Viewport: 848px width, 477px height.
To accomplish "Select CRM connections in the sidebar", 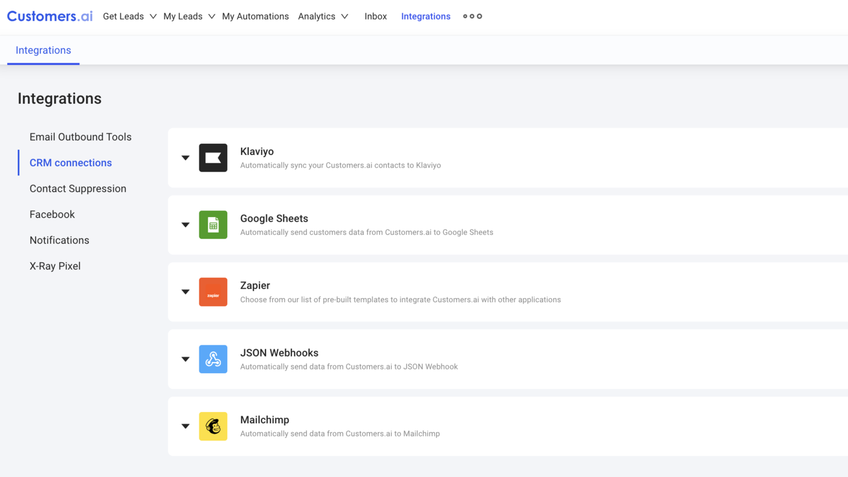I will pyautogui.click(x=70, y=162).
